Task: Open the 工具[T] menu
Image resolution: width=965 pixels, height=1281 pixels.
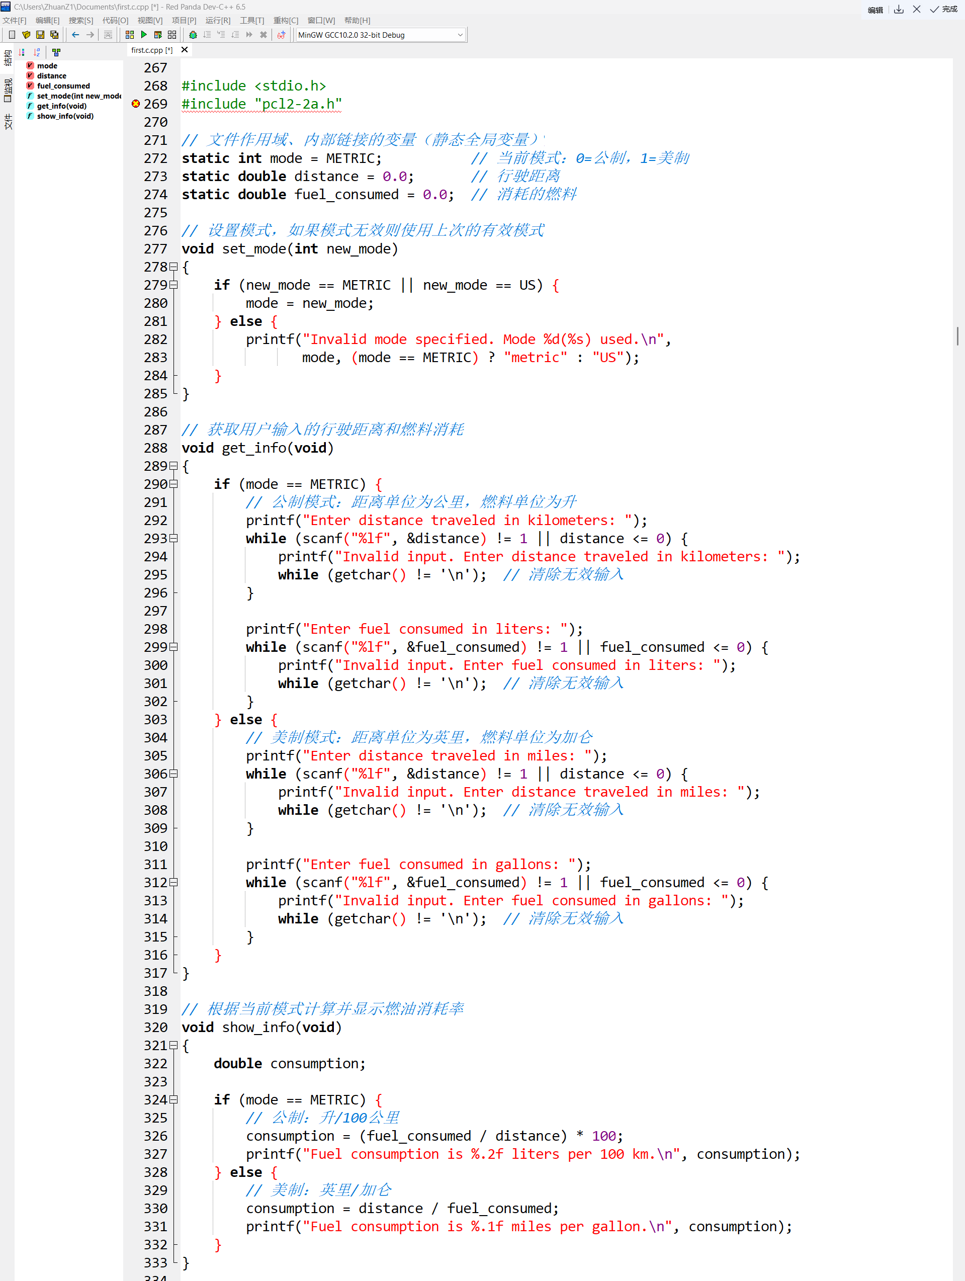Action: (252, 20)
